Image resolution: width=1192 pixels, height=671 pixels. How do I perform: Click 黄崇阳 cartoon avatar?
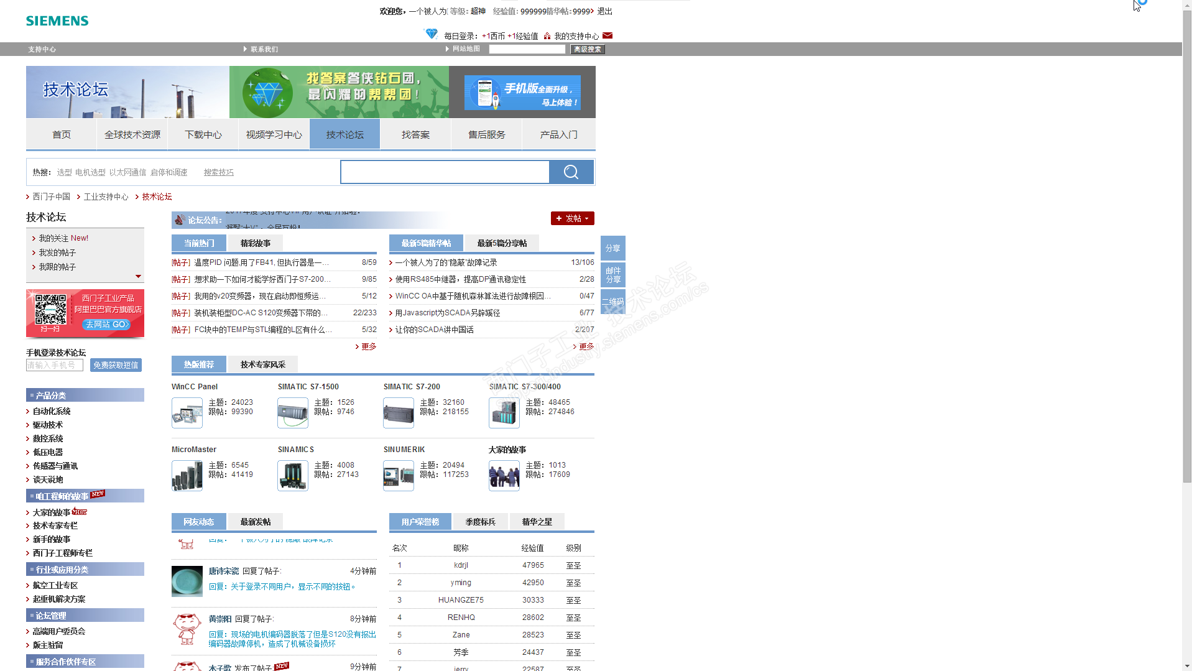[187, 629]
